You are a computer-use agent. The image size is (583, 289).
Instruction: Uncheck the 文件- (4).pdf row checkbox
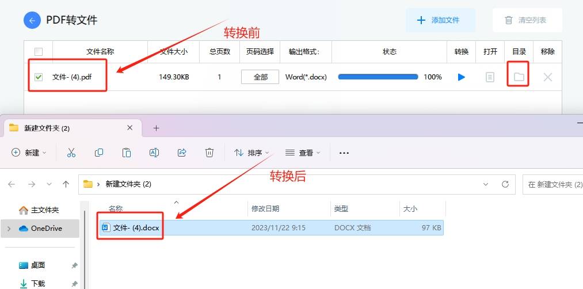point(39,77)
